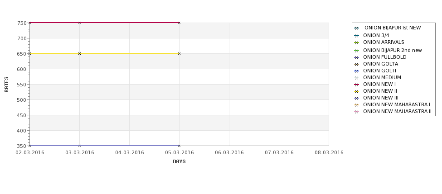The width and height of the screenshot is (442, 194).
Task: Select ONION BIJAPUR Ist NEW legend label
Action: coord(393,28)
